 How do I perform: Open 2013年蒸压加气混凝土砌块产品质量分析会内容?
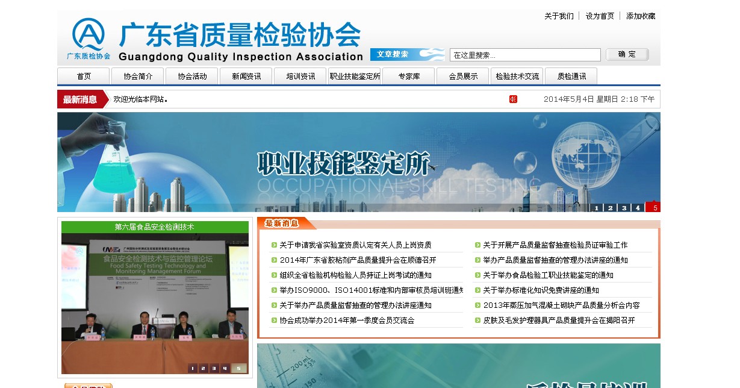[x=561, y=305]
